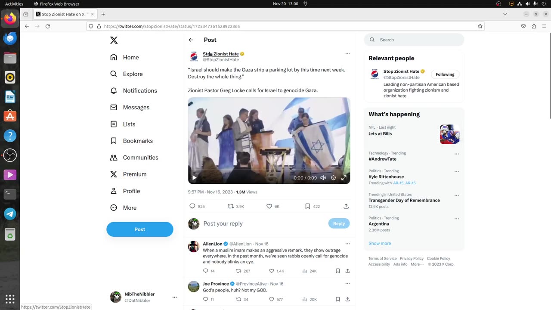Go back using the Post header arrow
Screen dimensions: 551x310
(191, 40)
